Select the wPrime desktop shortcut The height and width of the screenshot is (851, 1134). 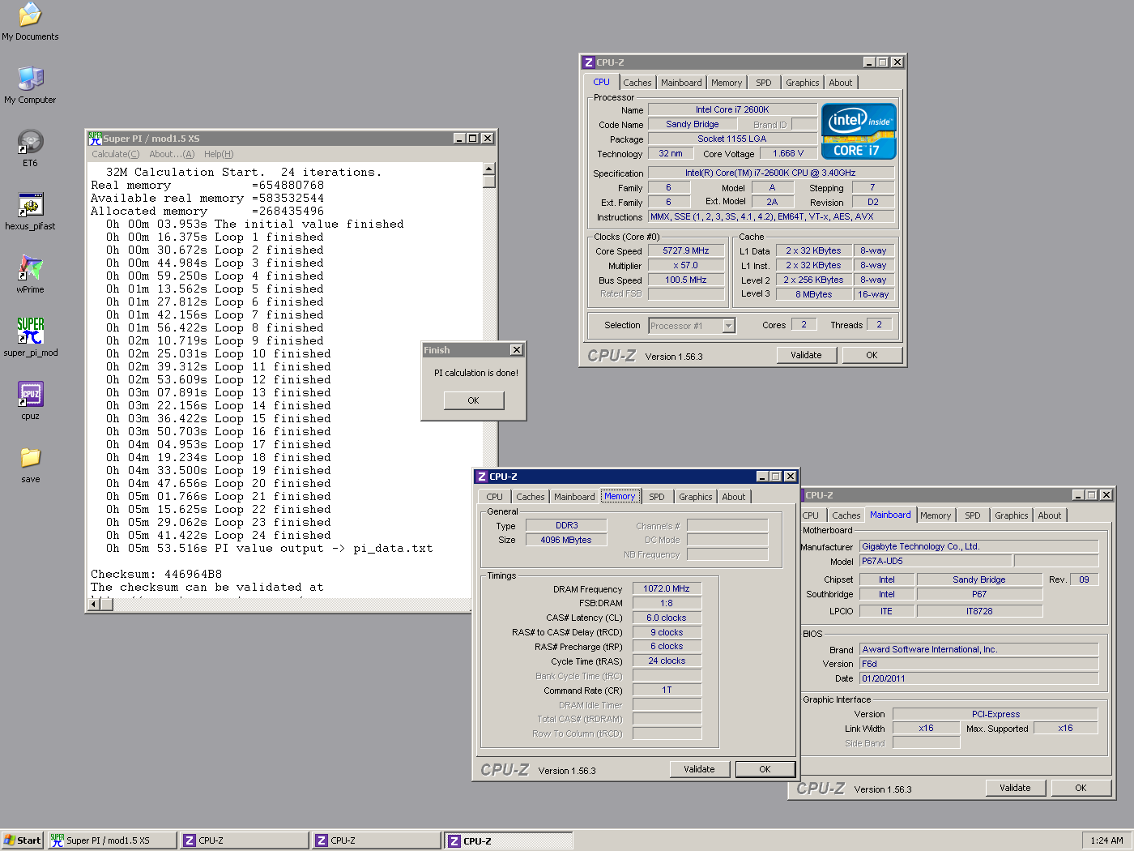point(30,275)
